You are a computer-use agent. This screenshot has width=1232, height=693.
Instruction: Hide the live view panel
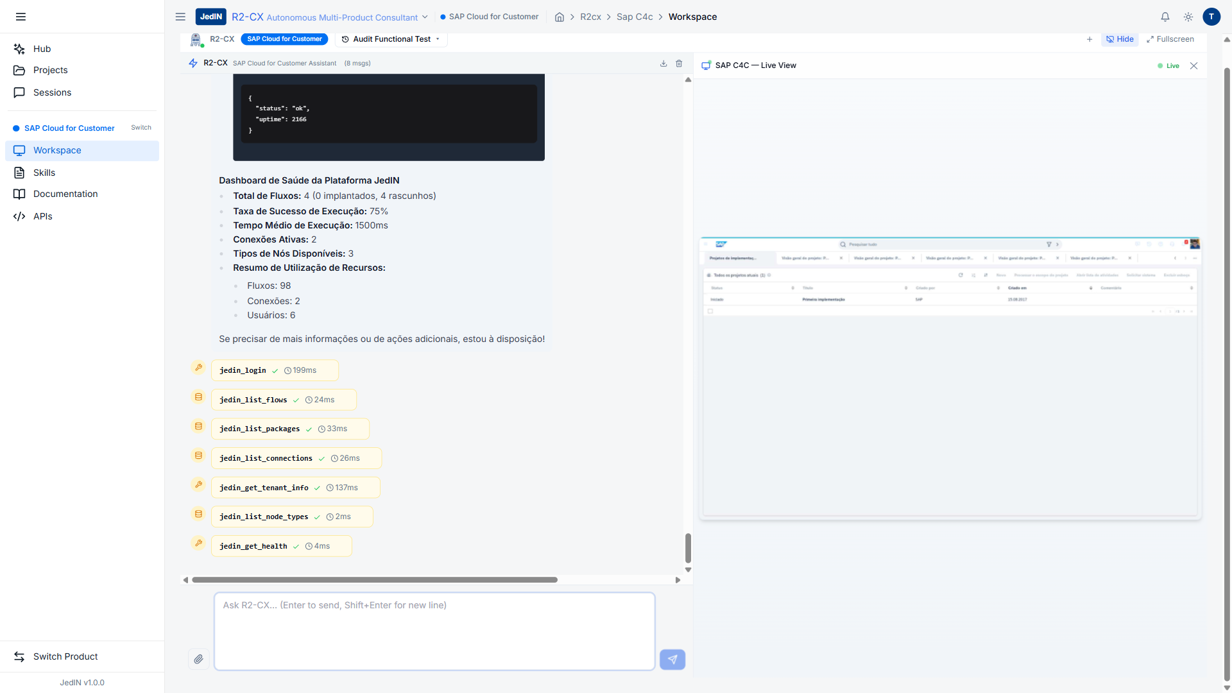1120,39
